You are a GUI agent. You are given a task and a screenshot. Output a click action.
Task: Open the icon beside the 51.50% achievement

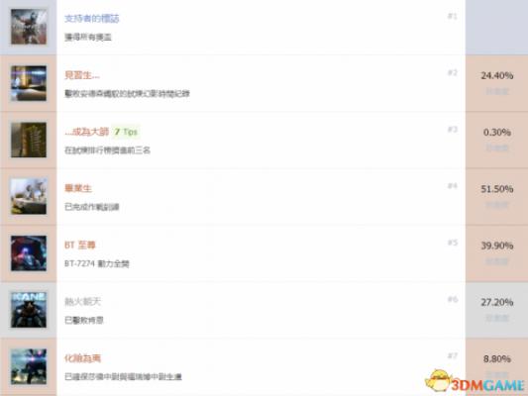[29, 196]
